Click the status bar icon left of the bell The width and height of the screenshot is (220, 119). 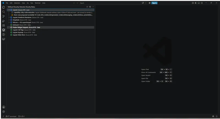coord(213,116)
